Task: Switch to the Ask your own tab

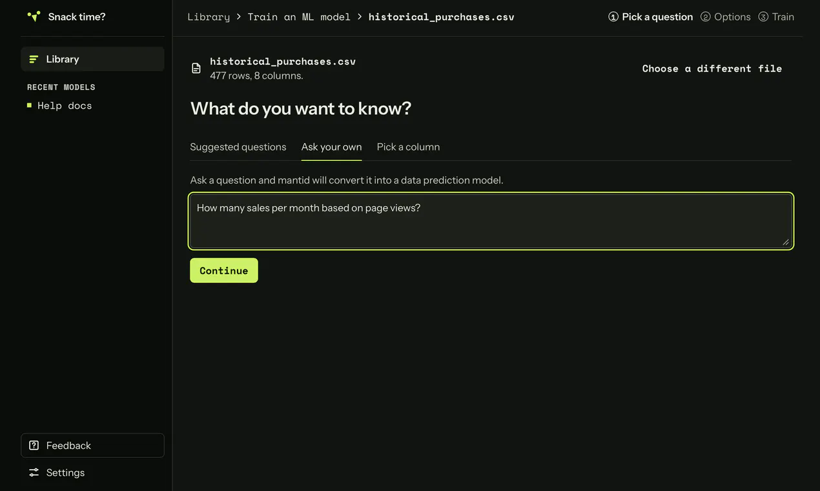Action: 332,147
